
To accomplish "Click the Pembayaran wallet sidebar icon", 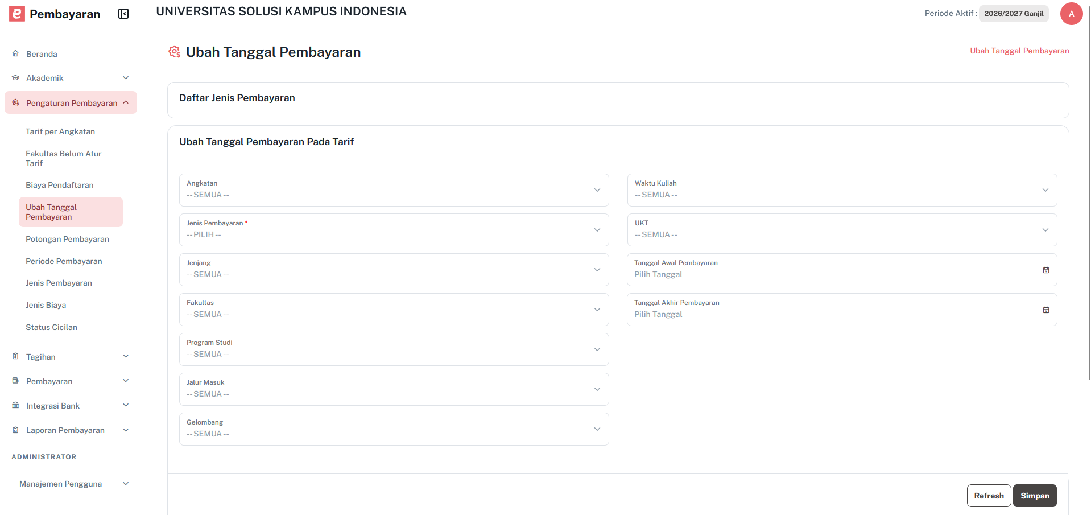I will click(x=15, y=381).
